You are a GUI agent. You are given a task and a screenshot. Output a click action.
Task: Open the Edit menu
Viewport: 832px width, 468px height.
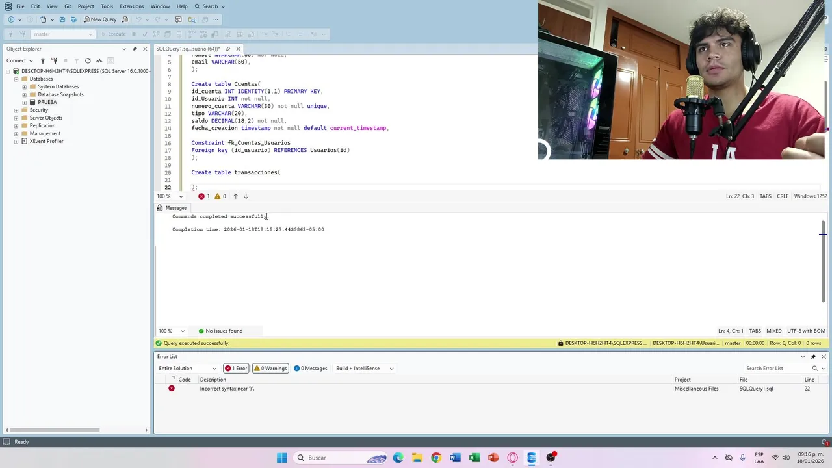(35, 6)
